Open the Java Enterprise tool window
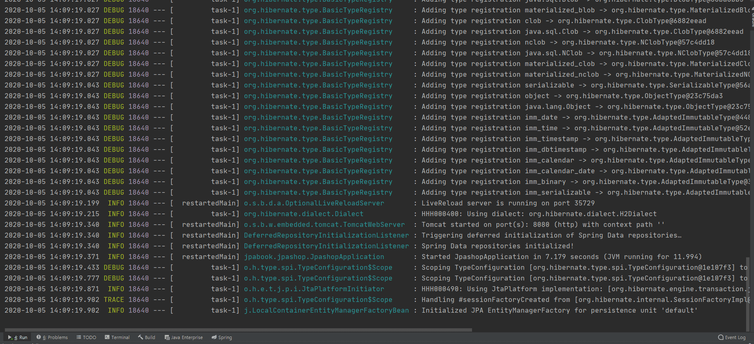This screenshot has width=754, height=344. (x=184, y=337)
